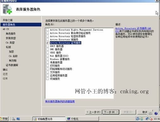Go to 开始之前 wizard step
Viewport: 160px width, 122px height.
[8, 20]
